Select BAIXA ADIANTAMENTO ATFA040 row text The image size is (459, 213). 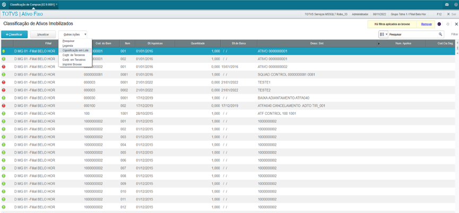tap(283, 98)
